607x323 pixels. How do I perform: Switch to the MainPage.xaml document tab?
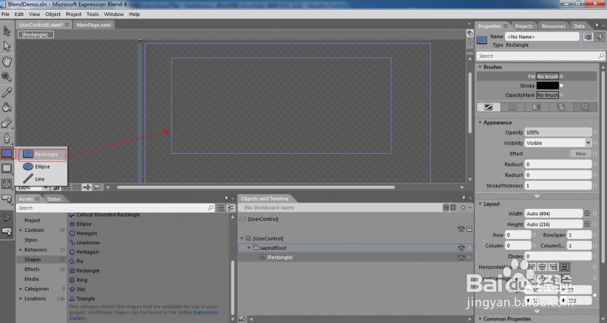coord(93,25)
